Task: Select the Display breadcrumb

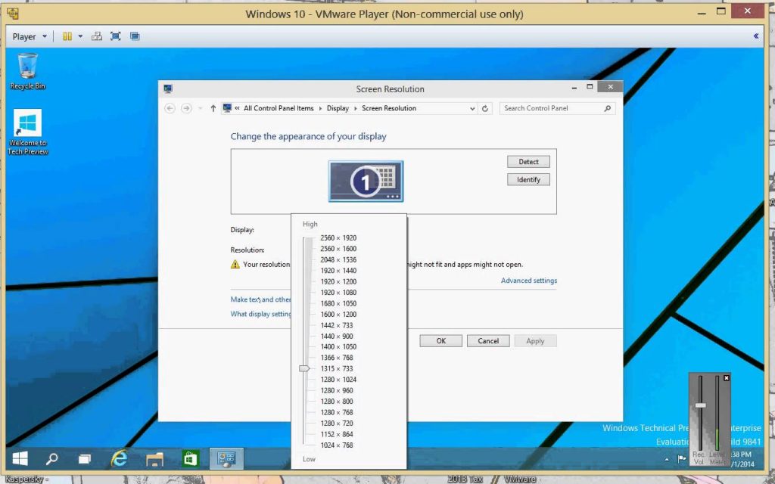Action: [338, 108]
